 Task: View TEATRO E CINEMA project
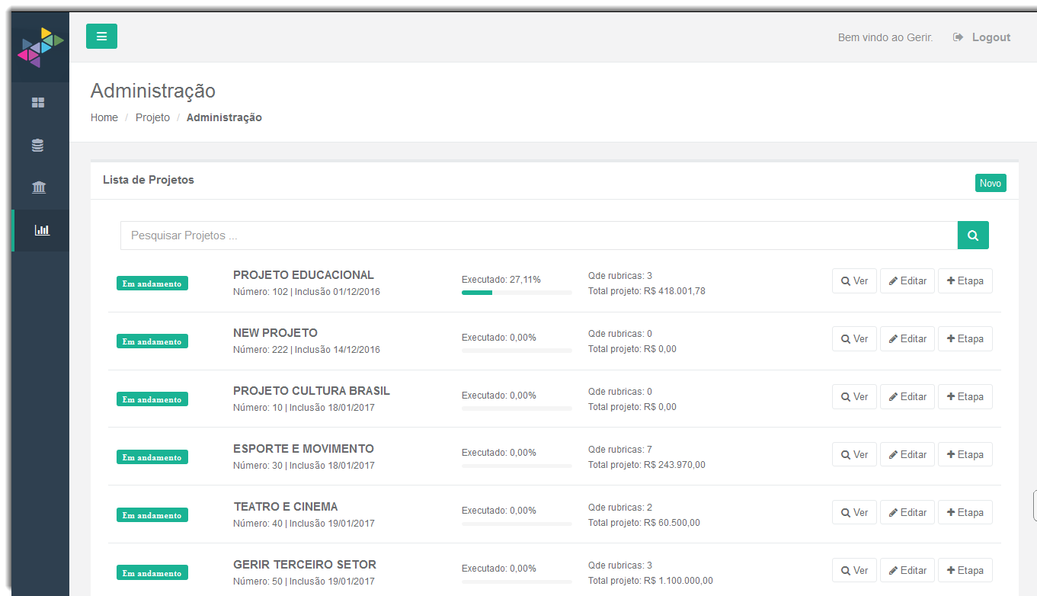(854, 512)
